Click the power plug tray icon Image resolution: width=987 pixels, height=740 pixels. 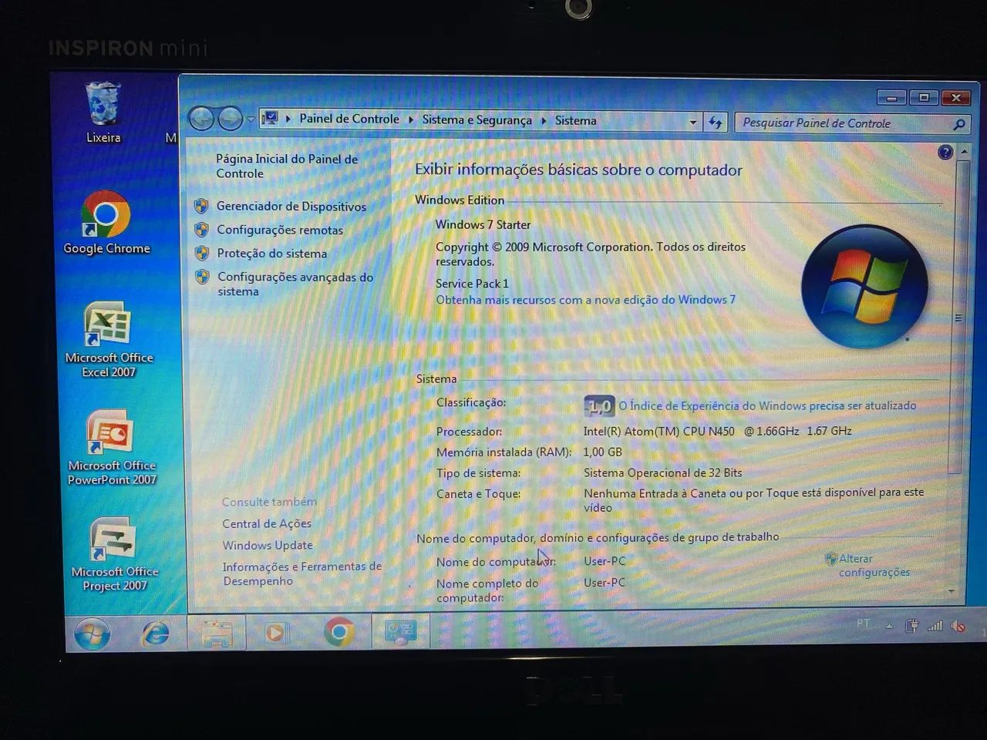pyautogui.click(x=911, y=626)
